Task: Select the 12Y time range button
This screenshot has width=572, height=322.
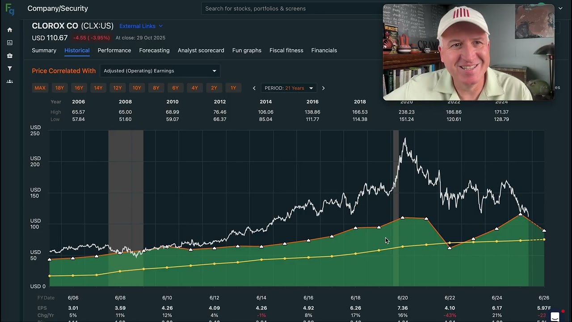Action: 118,88
